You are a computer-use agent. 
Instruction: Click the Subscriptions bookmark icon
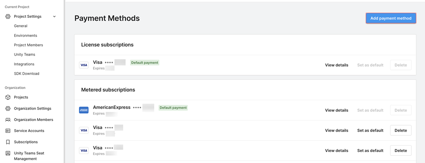[8, 142]
